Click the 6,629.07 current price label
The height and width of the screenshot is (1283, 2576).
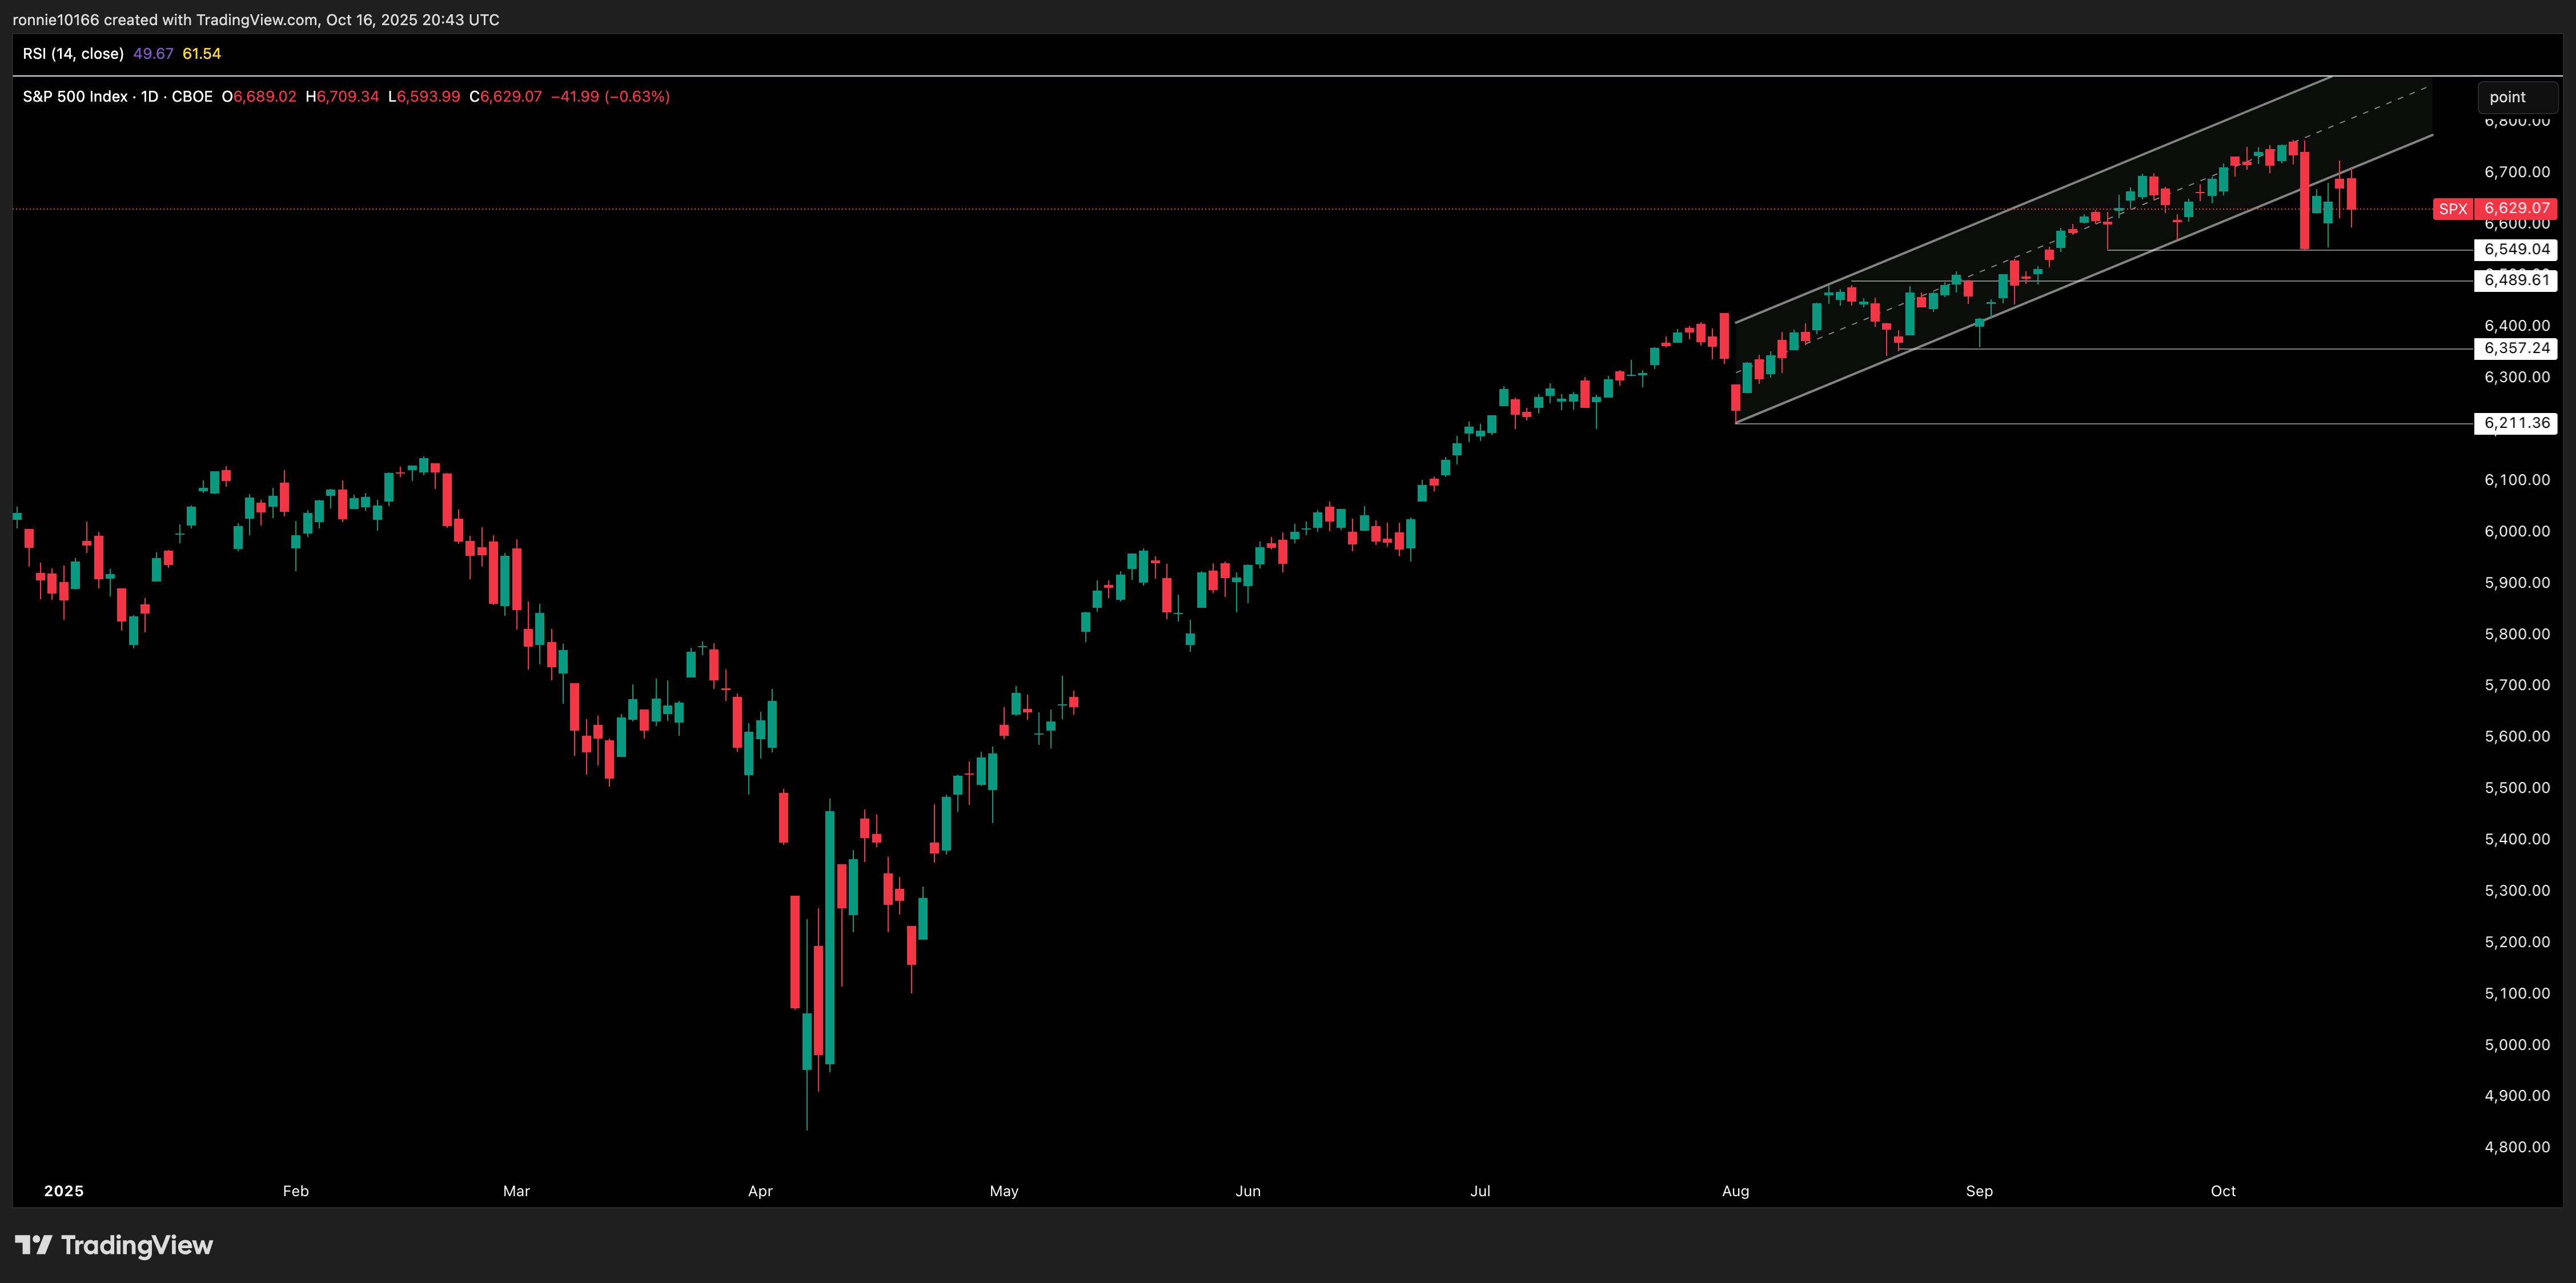click(x=2516, y=209)
